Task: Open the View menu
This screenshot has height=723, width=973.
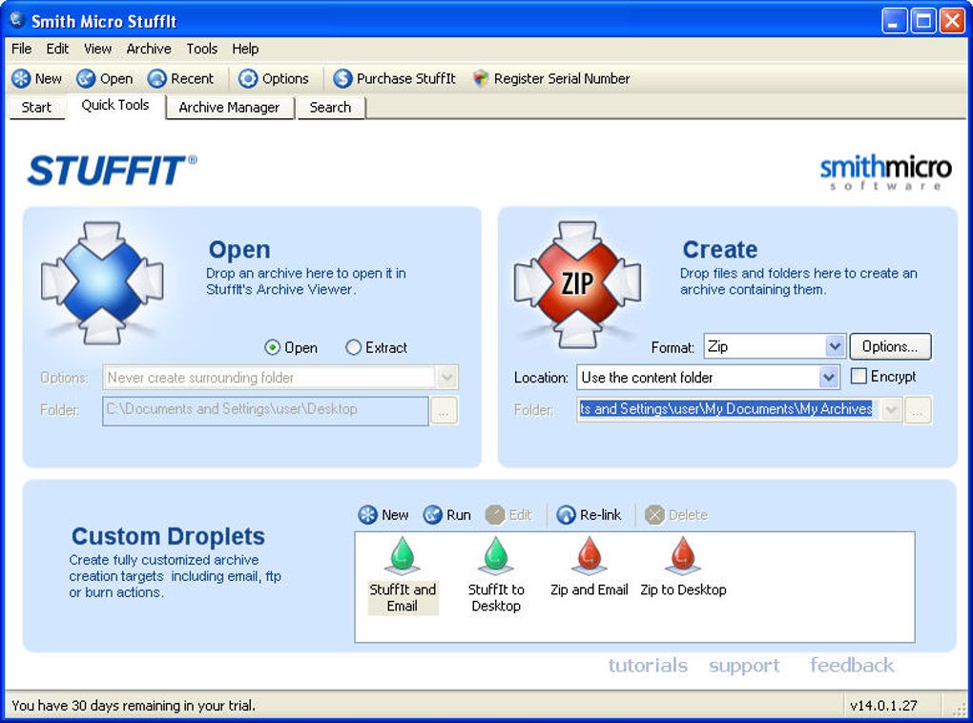Action: click(x=97, y=49)
